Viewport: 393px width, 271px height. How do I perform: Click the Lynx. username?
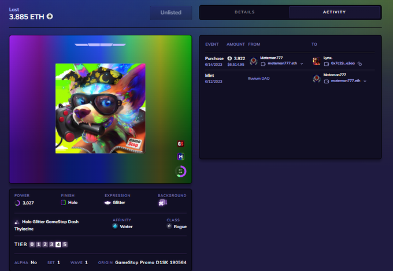[328, 58]
